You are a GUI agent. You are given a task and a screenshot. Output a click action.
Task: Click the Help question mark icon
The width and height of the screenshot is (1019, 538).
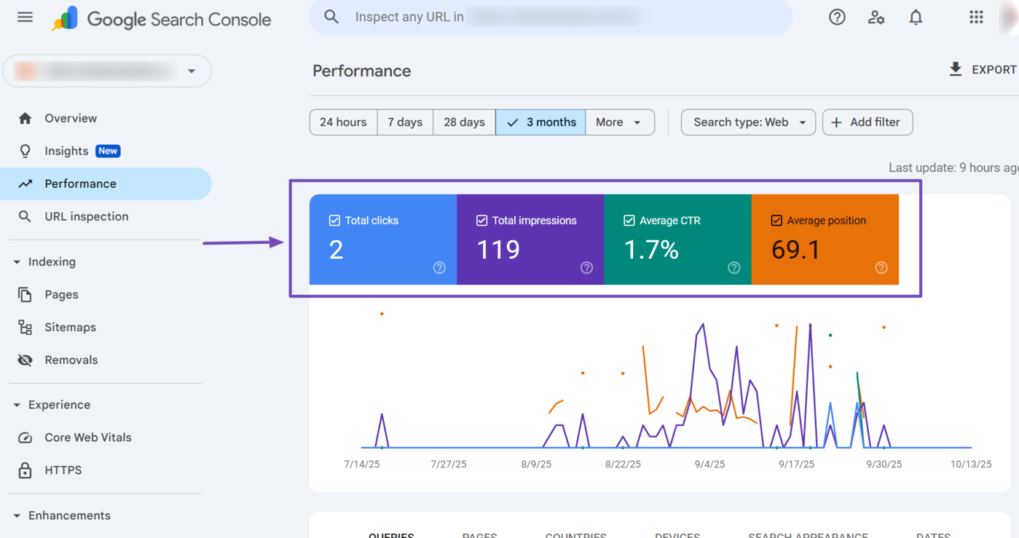pyautogui.click(x=837, y=17)
